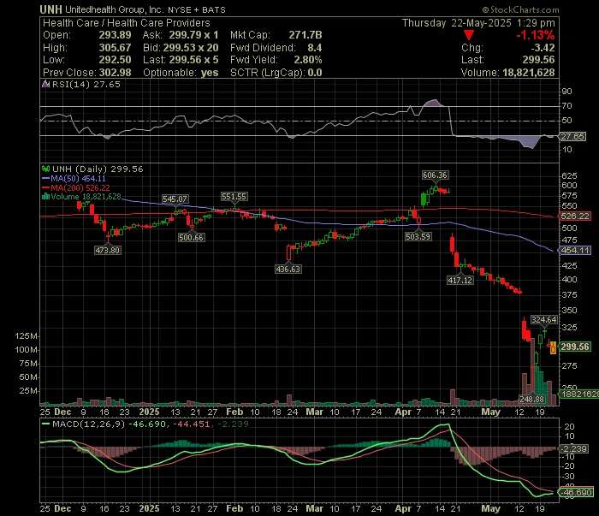Click the MA(200) 526.22 legend text

pos(80,188)
